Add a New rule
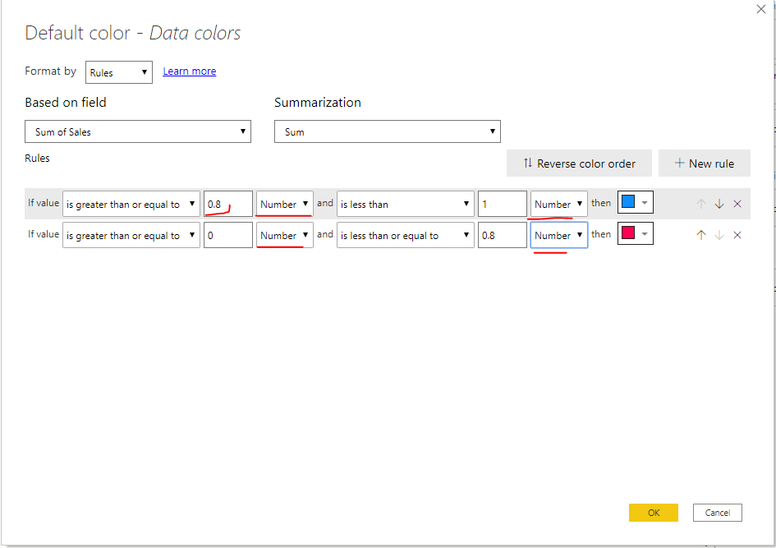This screenshot has height=548, width=776. click(705, 163)
